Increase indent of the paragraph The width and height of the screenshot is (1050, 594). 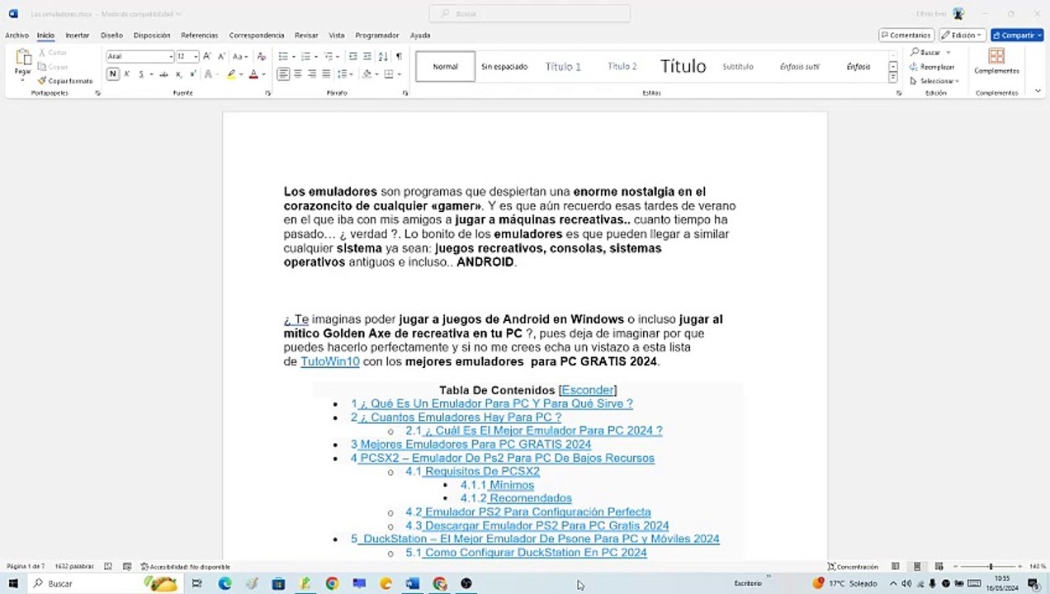(367, 56)
